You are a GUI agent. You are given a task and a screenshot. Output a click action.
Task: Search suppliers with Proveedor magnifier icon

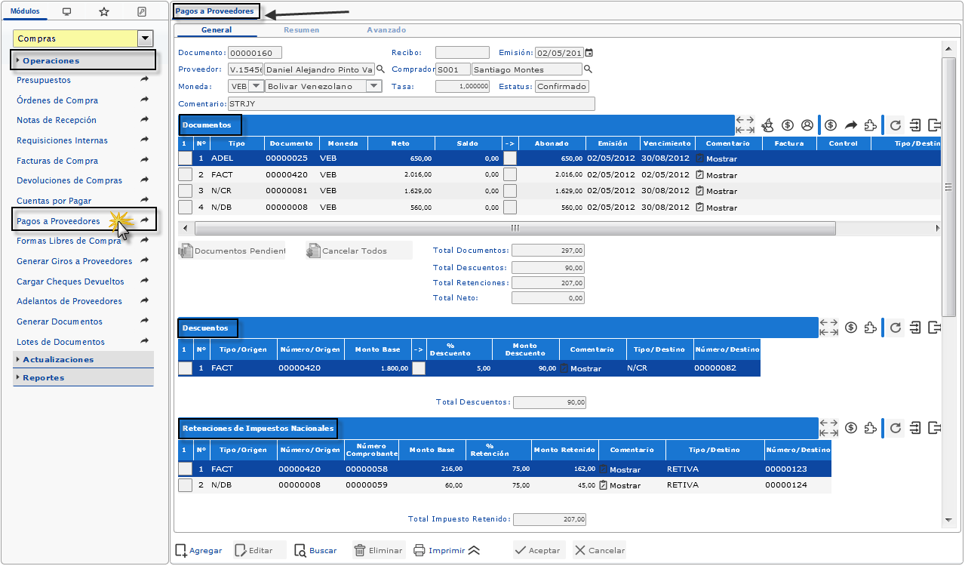coord(380,69)
